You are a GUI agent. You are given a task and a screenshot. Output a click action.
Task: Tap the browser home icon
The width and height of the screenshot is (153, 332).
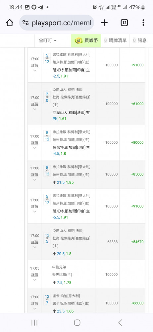click(10, 23)
